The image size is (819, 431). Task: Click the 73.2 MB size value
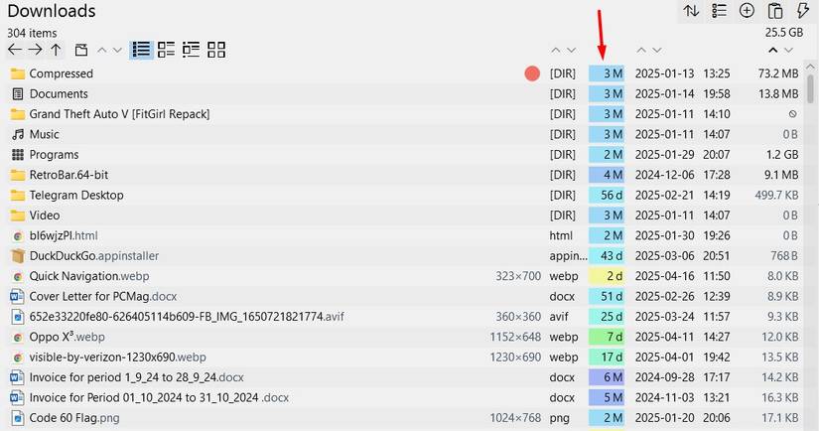coord(778,73)
